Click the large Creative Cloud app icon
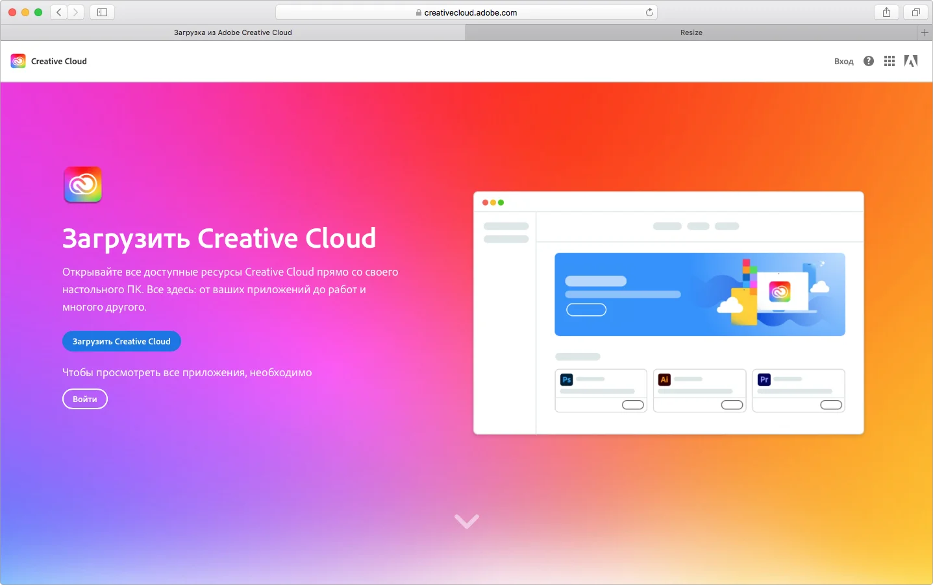 pyautogui.click(x=83, y=185)
